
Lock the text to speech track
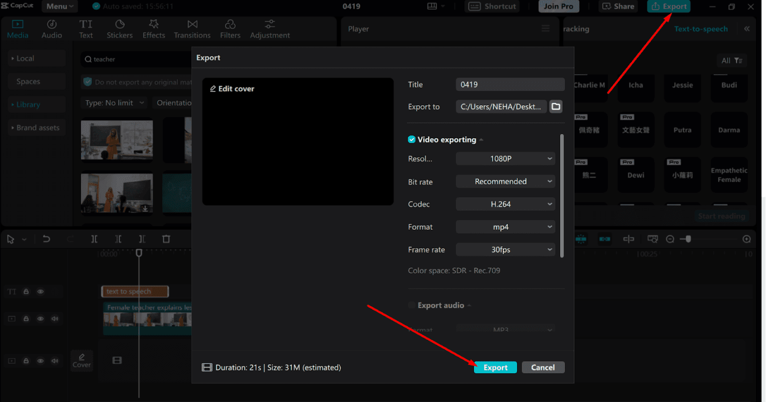(x=26, y=291)
